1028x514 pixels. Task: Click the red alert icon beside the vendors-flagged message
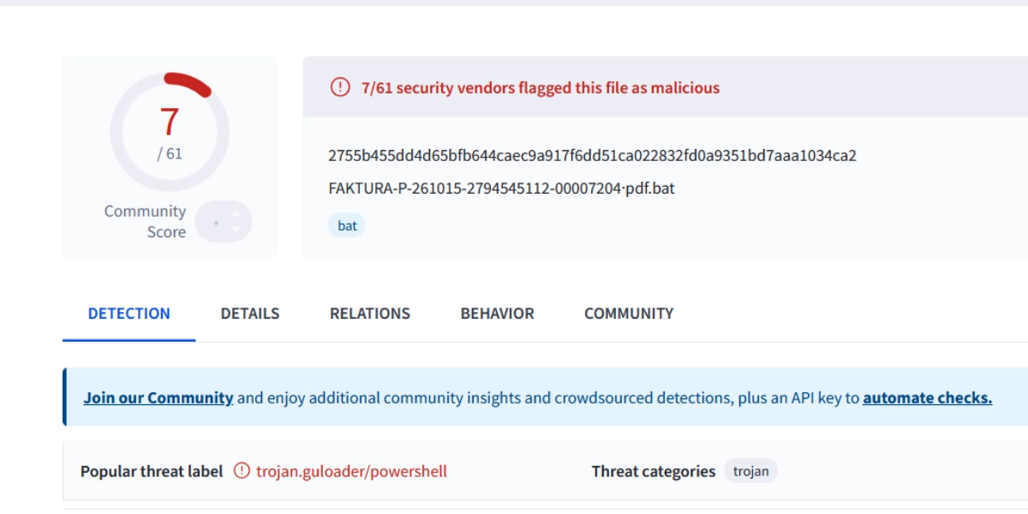340,87
